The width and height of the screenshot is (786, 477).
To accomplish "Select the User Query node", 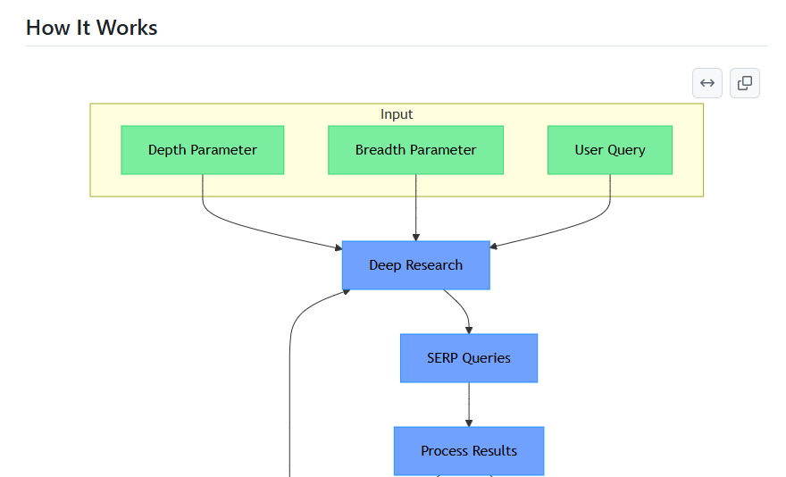I will click(x=610, y=150).
